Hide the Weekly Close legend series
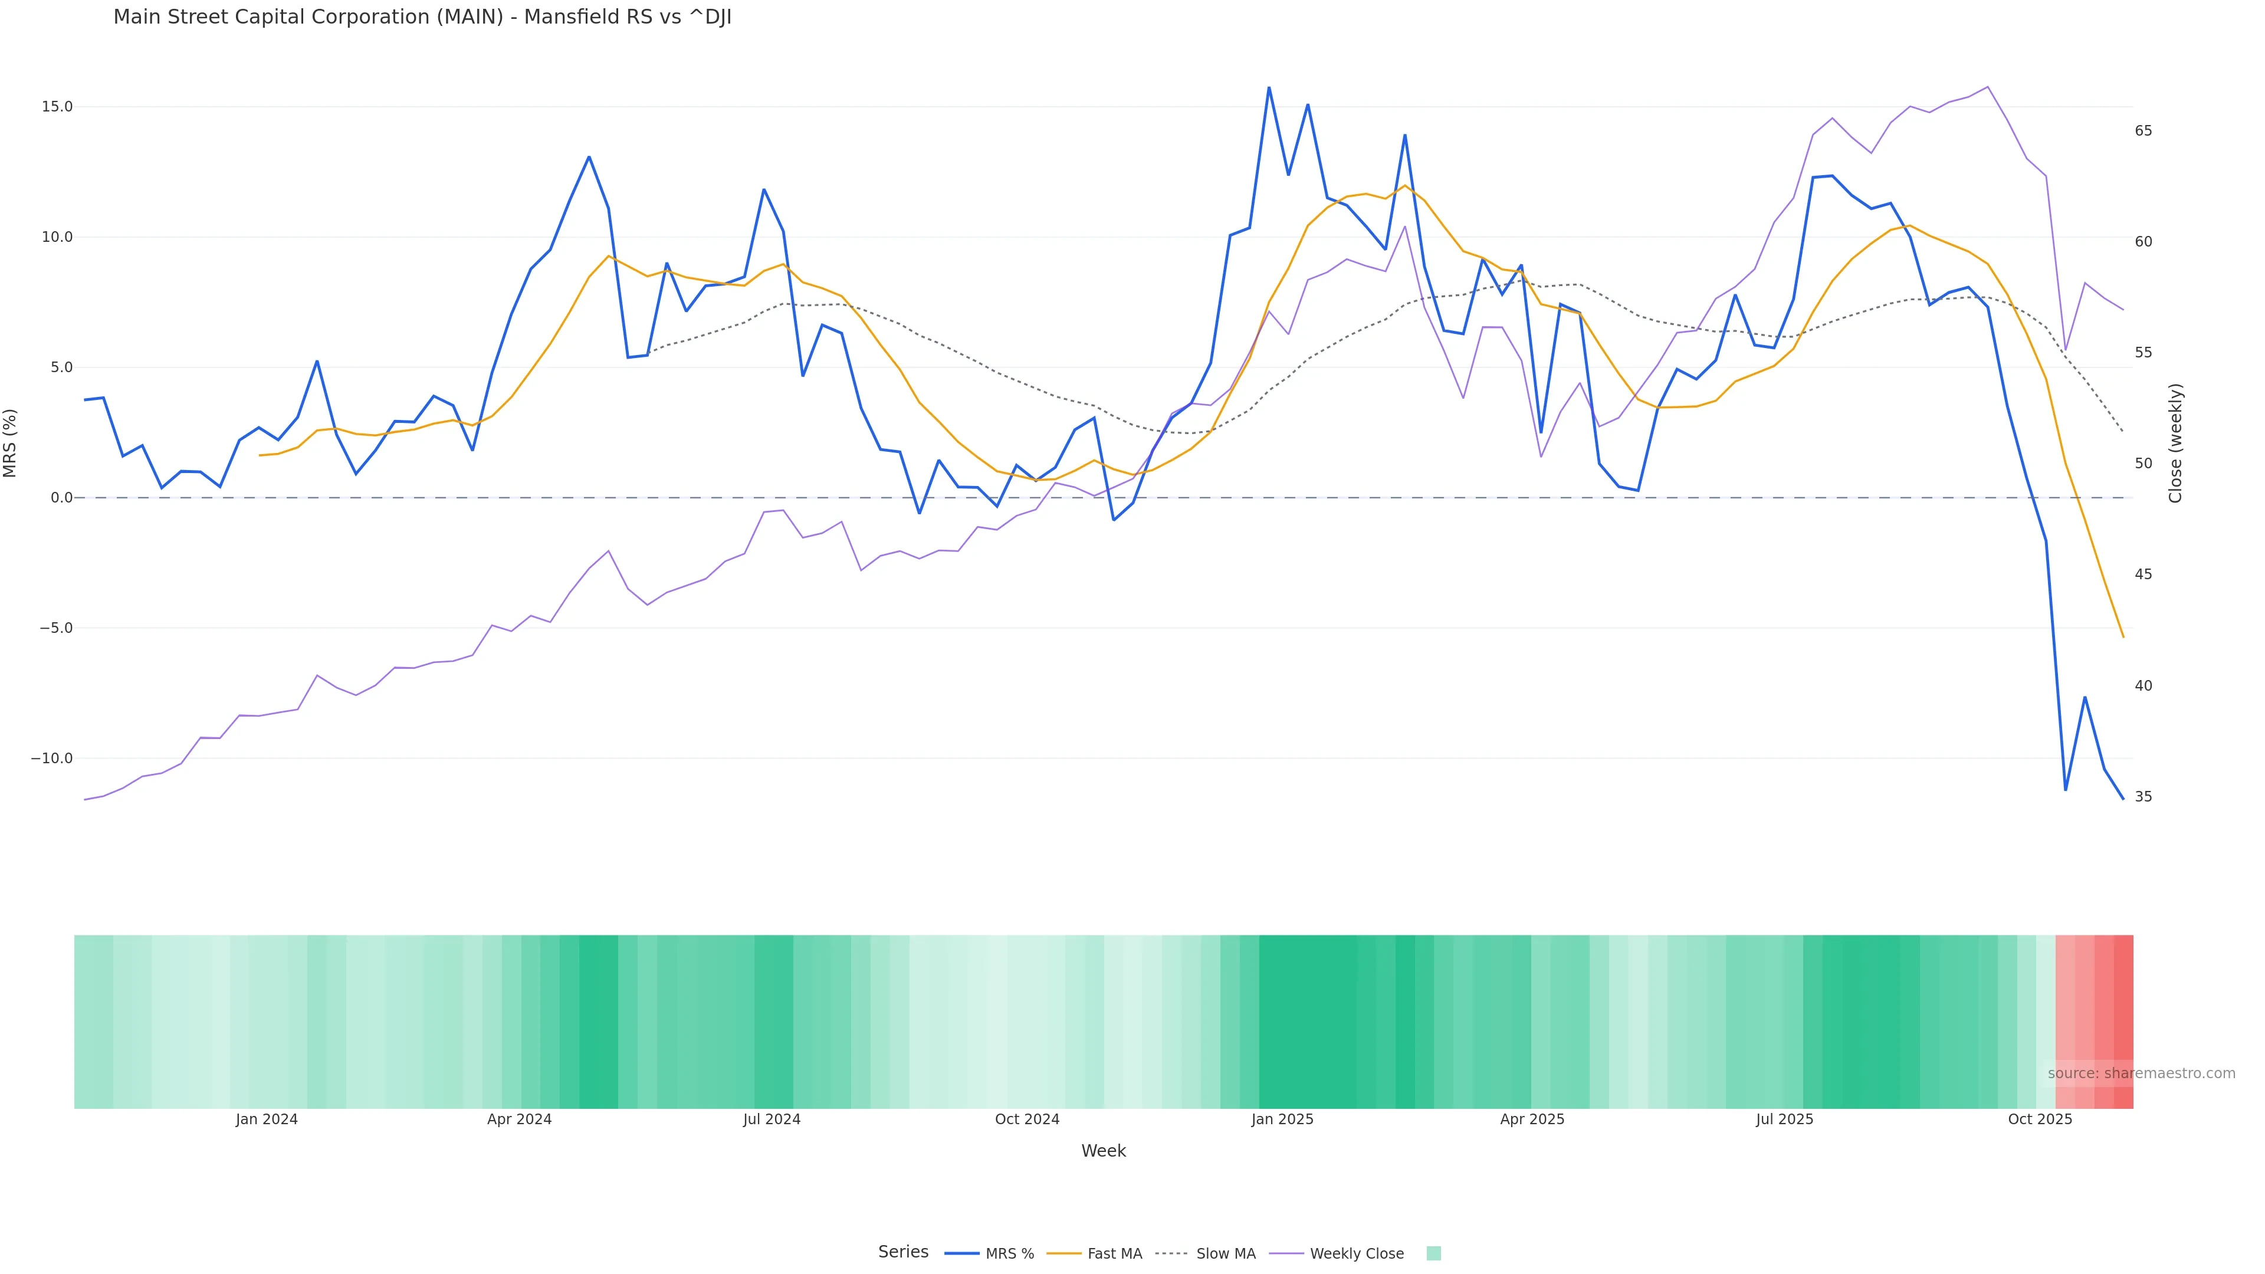The width and height of the screenshot is (2265, 1274). [1356, 1254]
